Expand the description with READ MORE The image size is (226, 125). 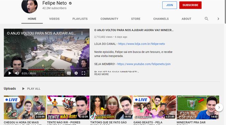(x=101, y=74)
